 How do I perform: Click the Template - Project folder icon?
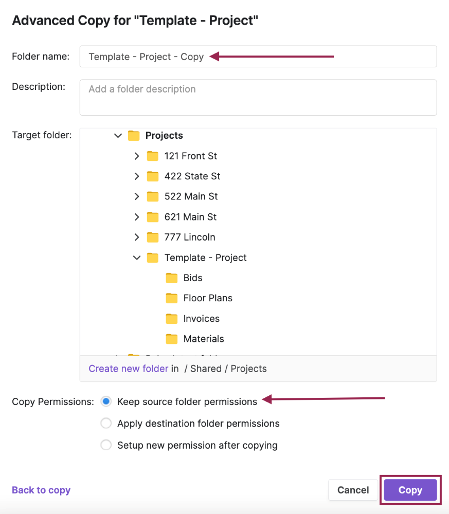click(153, 258)
